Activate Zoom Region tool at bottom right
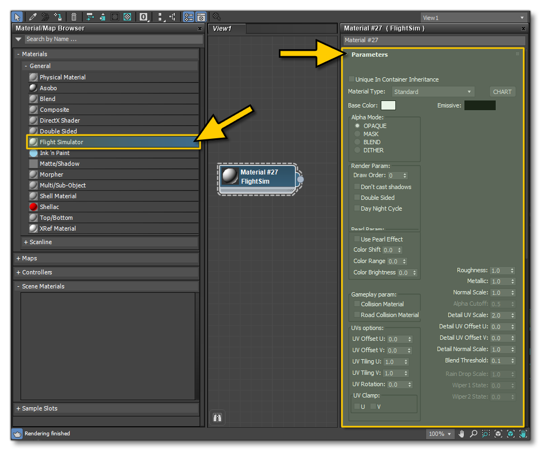This screenshot has width=541, height=451. click(485, 434)
